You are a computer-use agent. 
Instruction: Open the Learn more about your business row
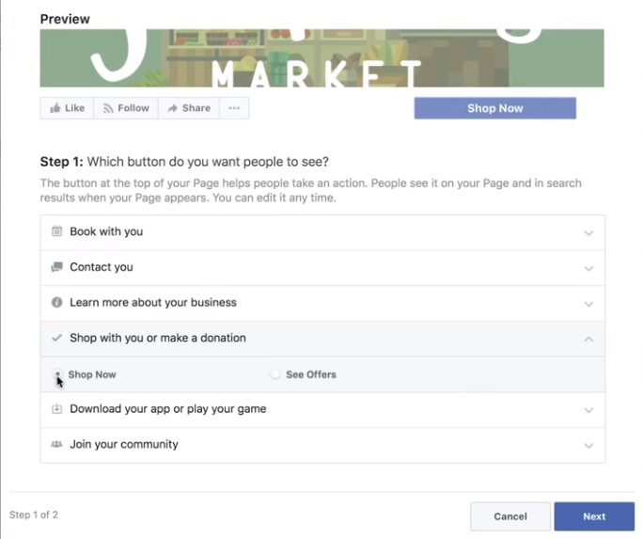pyautogui.click(x=152, y=303)
